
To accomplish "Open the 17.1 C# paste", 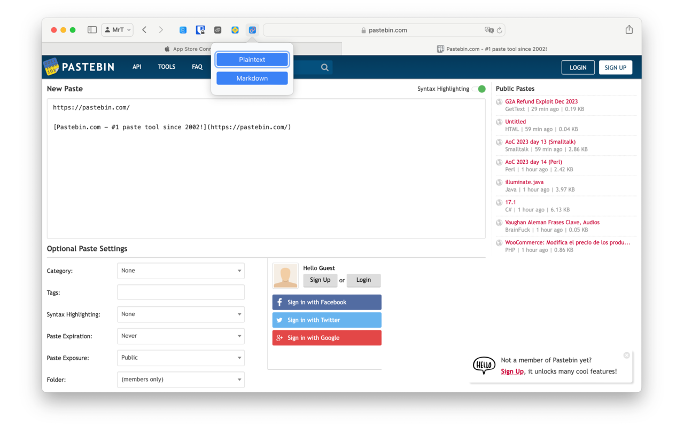I will coord(510,202).
